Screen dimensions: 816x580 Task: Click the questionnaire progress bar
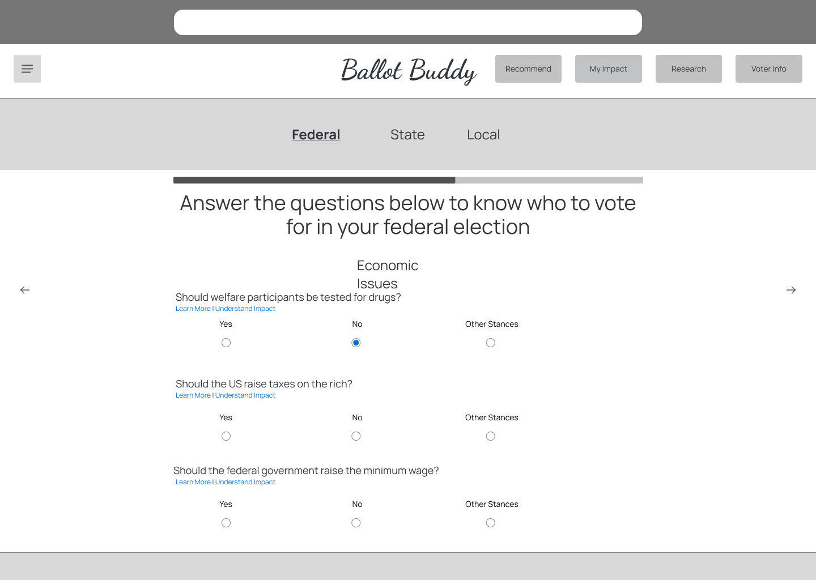(x=407, y=180)
